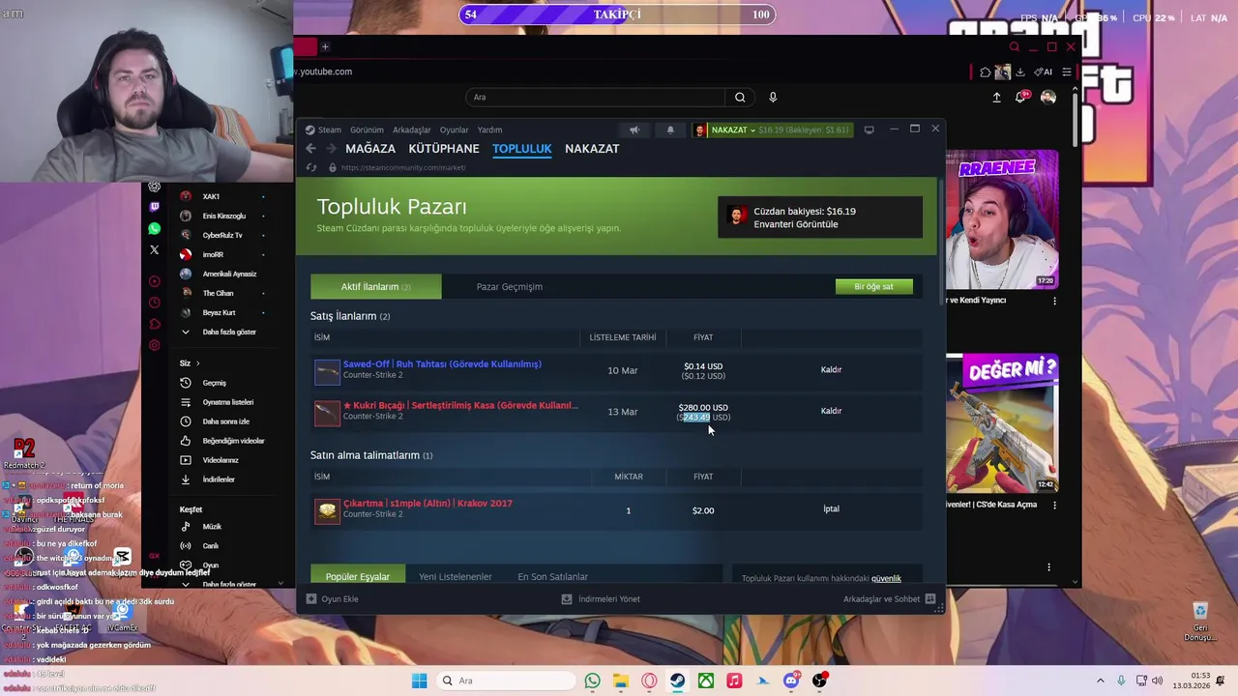
Task: Open Görünüm menu
Action: (x=367, y=130)
